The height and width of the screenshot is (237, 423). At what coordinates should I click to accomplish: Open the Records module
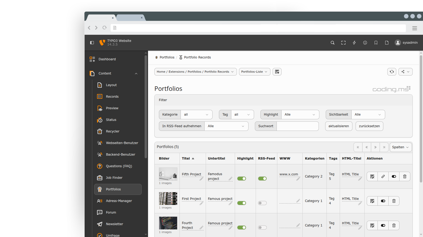coord(118,97)
